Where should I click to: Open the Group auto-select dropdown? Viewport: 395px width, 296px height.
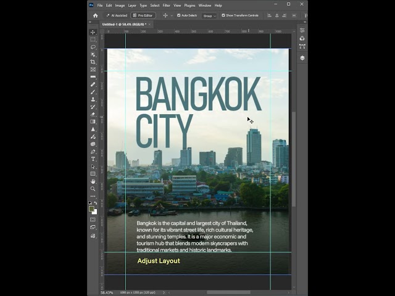(209, 16)
